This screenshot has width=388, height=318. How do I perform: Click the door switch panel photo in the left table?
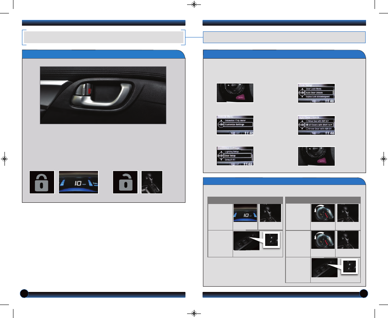pyautogui.click(x=246, y=241)
